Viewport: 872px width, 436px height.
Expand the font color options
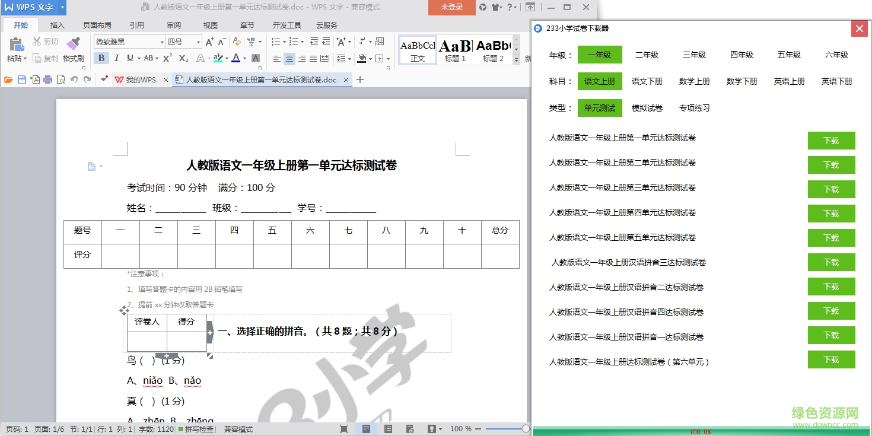244,59
